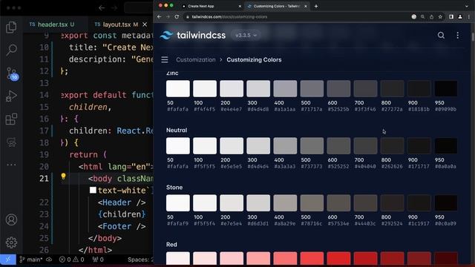Open Tailwind docs search magnifier
This screenshot has height=267, width=475.
(441, 36)
